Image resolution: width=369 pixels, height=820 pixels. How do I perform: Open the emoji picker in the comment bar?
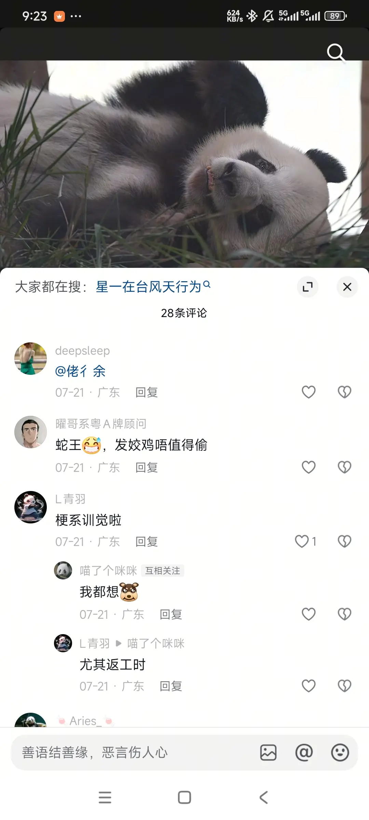[340, 753]
